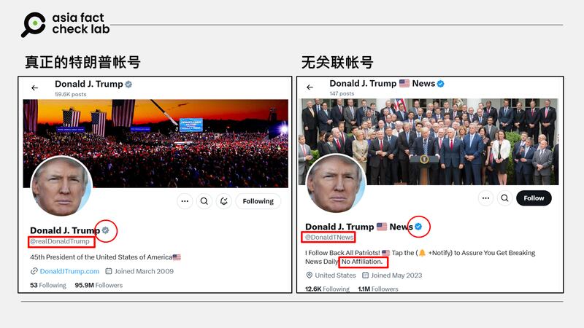
Task: Click the 'No Affiliation.' text
Action: [x=362, y=262]
